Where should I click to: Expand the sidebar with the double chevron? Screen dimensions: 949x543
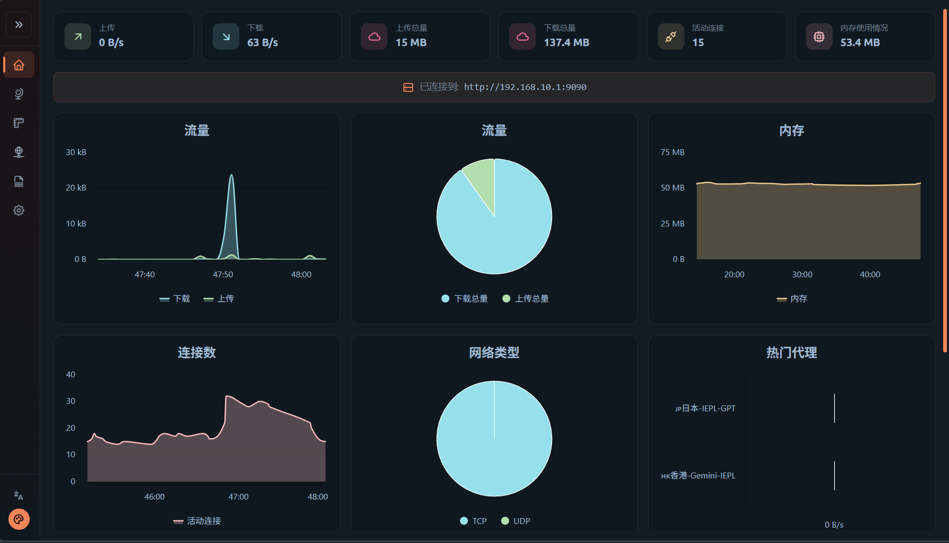click(x=19, y=25)
